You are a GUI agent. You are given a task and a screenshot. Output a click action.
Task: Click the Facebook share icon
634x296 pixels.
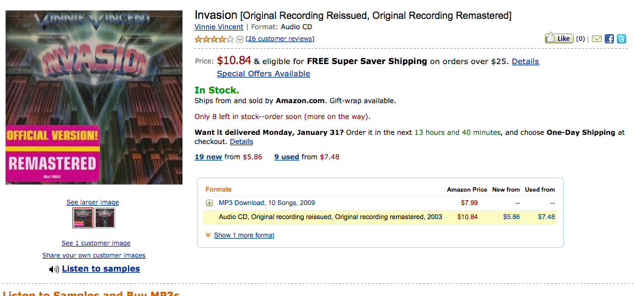click(x=609, y=39)
